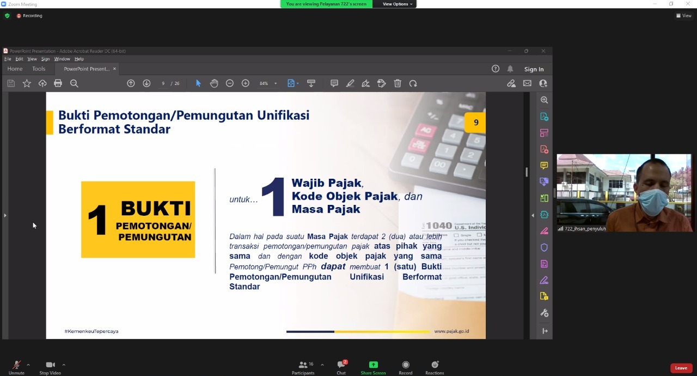This screenshot has height=376, width=697.
Task: Open the Window menu in Acrobat
Action: [62, 59]
